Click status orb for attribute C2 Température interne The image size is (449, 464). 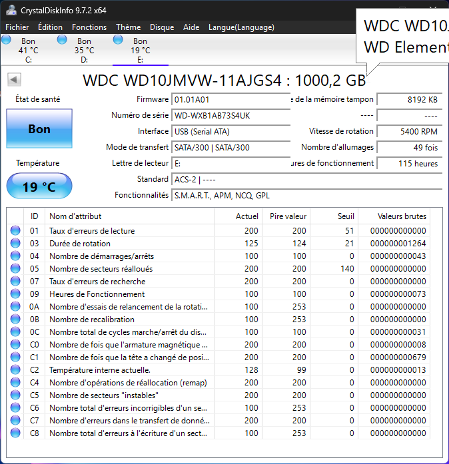(15, 370)
